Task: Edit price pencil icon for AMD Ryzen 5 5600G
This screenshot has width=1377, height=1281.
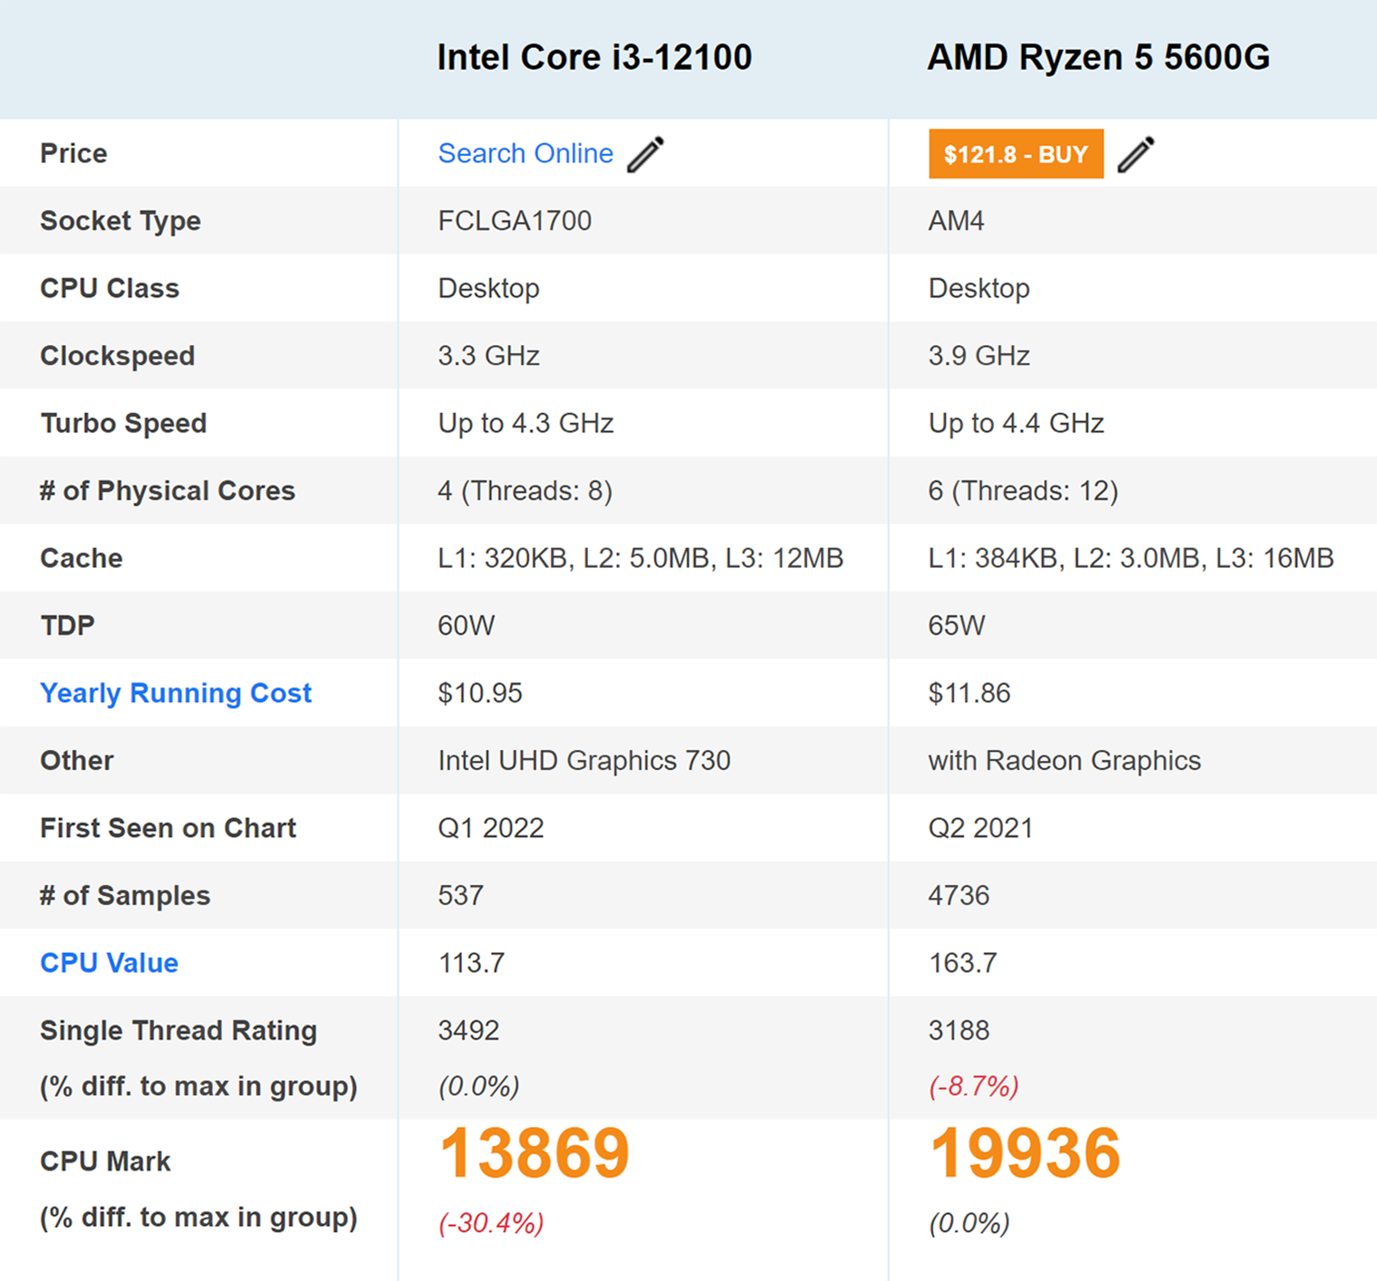Action: click(x=1136, y=154)
